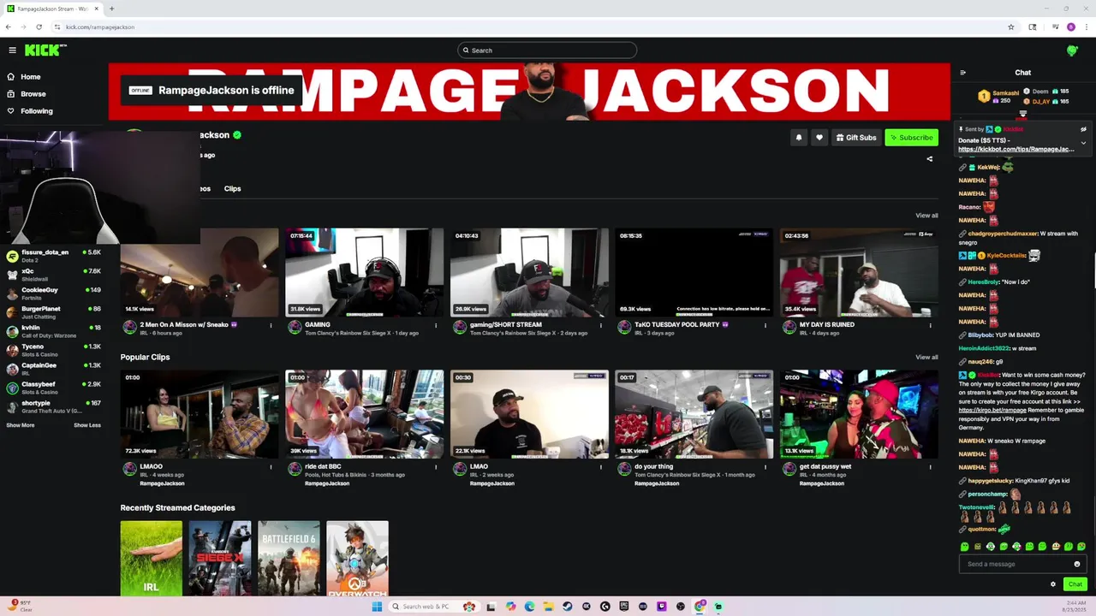Image resolution: width=1096 pixels, height=616 pixels.
Task: Open Steam from the taskbar
Action: coord(568,607)
